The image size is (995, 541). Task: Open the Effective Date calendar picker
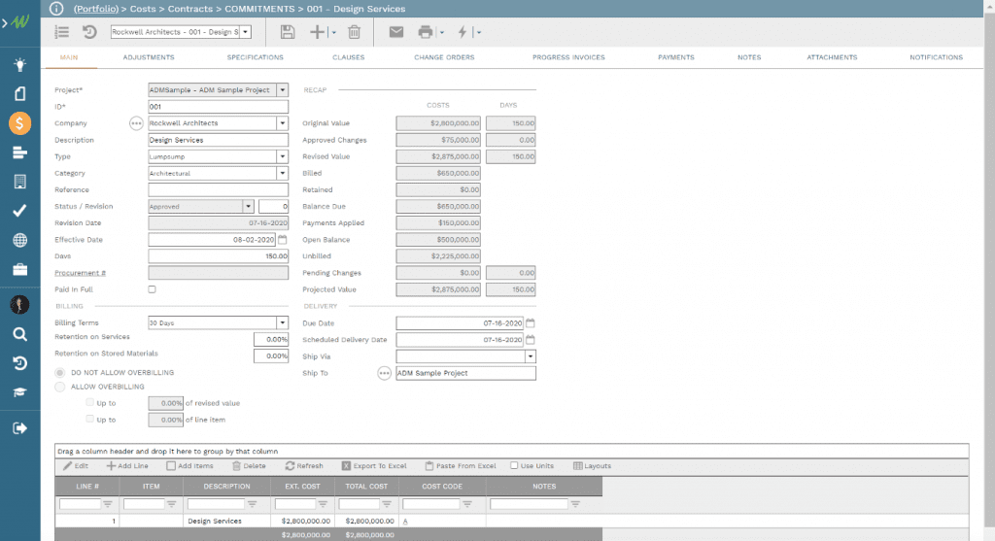[283, 240]
